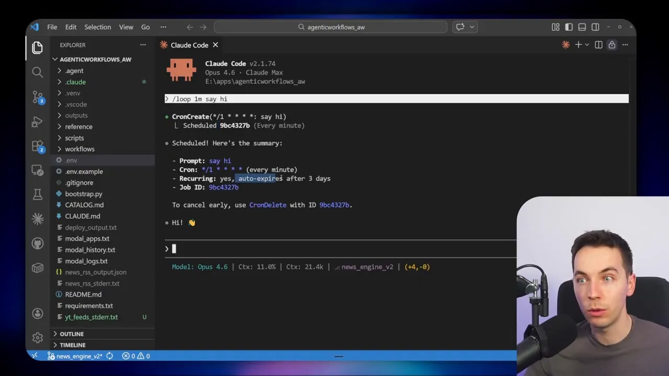Click the Job ID 9bc4327b link
Image resolution: width=669 pixels, height=376 pixels.
(223, 187)
